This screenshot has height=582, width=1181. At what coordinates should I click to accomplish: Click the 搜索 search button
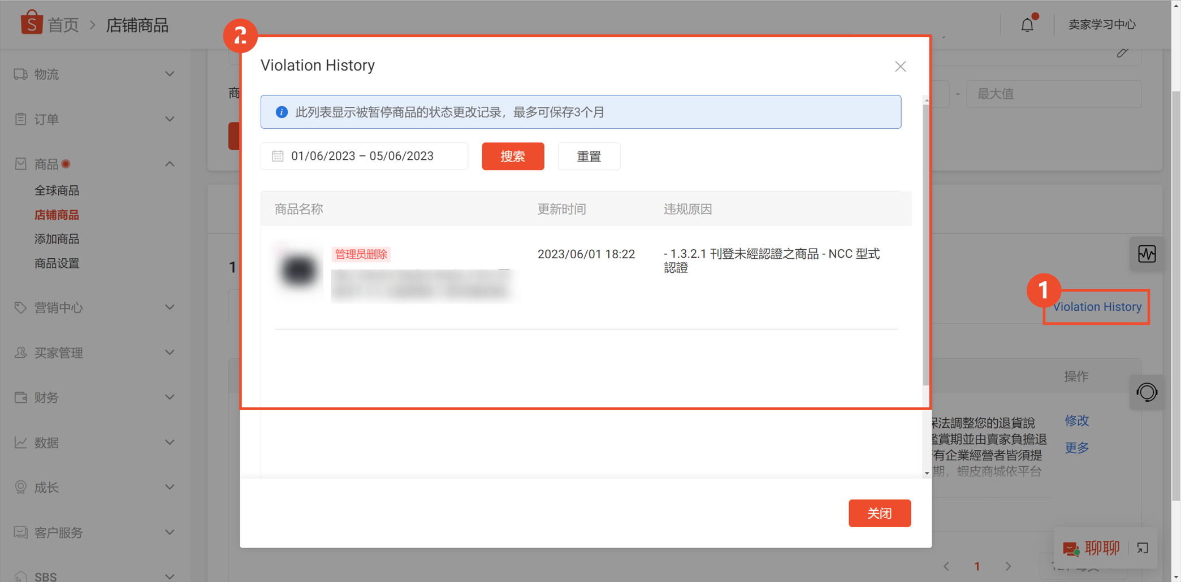coord(513,156)
